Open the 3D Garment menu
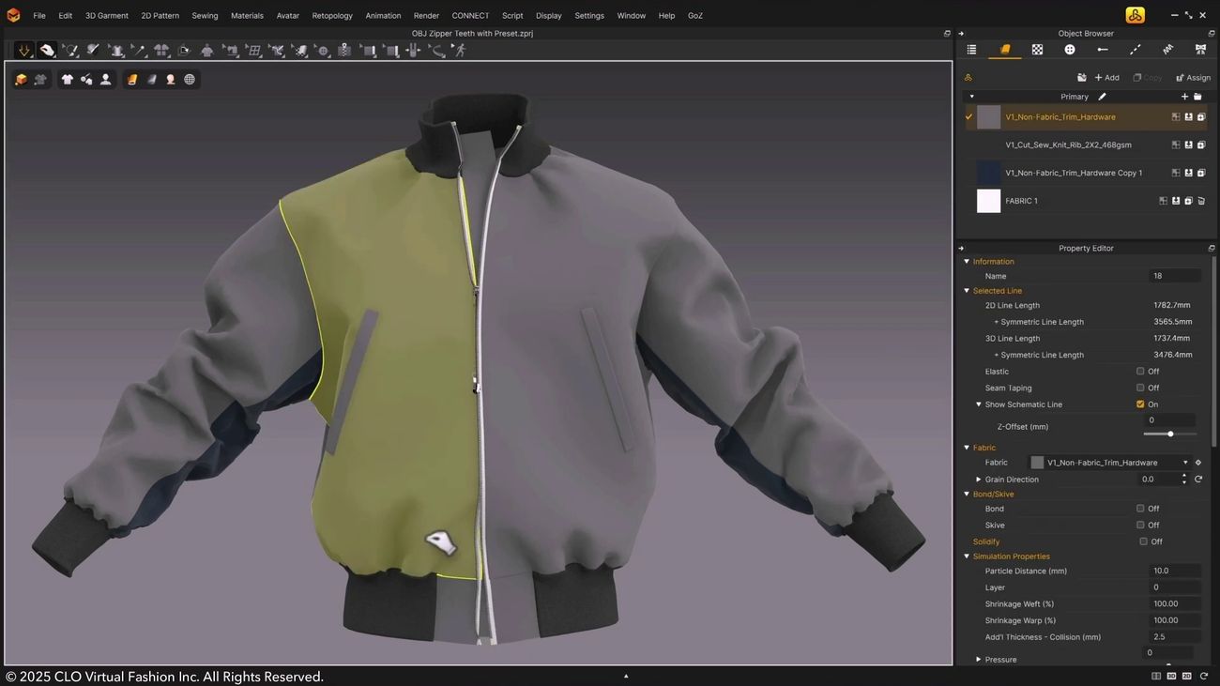The width and height of the screenshot is (1220, 686). pyautogui.click(x=107, y=15)
